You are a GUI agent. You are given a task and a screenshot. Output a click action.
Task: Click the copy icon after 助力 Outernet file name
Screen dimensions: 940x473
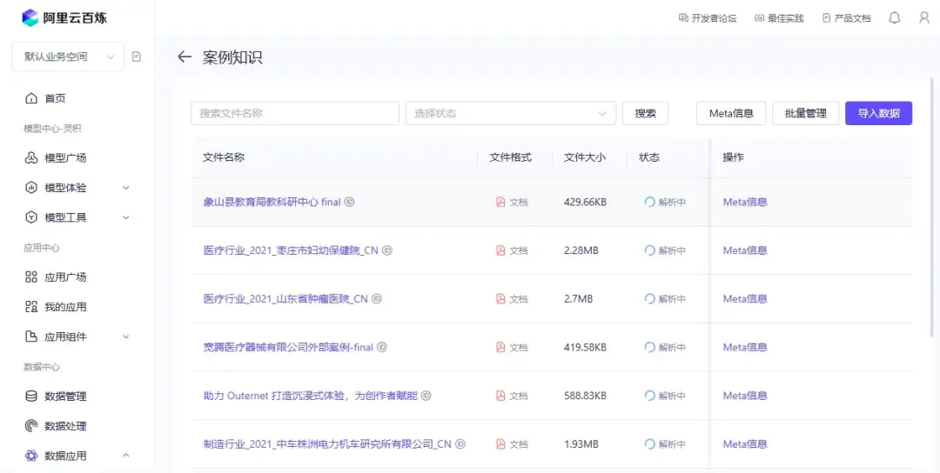[x=426, y=396]
